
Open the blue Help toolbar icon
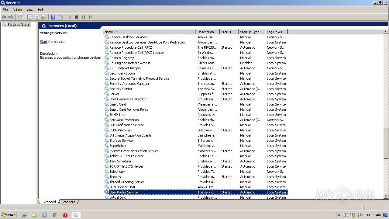click(53, 17)
